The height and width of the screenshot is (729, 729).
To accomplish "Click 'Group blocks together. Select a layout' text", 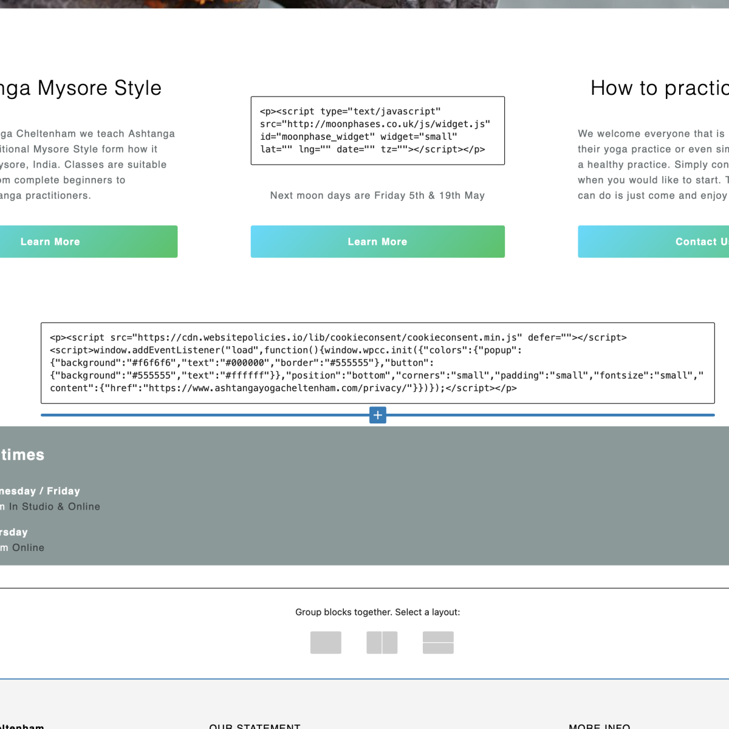I will 377,612.
